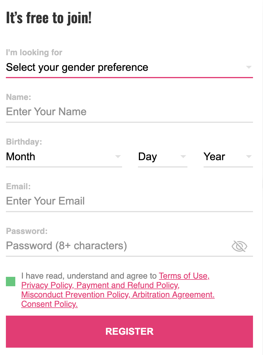Click the Year dropdown chevron
The image size is (263, 355).
point(248,157)
